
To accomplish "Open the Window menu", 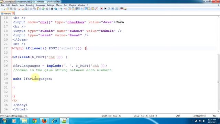I will coord(81,5).
